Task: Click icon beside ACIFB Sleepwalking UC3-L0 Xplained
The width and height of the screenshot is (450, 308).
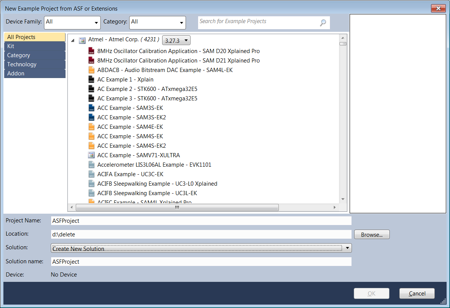Action: pyautogui.click(x=91, y=184)
